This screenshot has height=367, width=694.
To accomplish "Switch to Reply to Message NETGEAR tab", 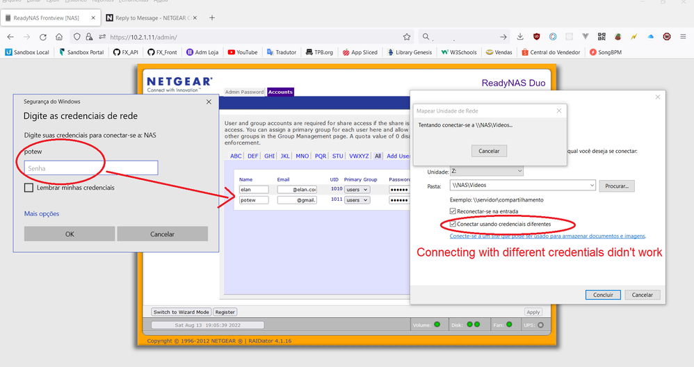I will (152, 17).
